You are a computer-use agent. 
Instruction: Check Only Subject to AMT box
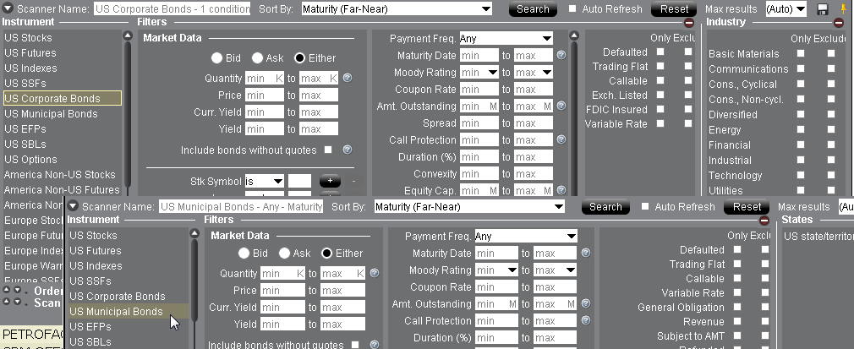coord(737,335)
